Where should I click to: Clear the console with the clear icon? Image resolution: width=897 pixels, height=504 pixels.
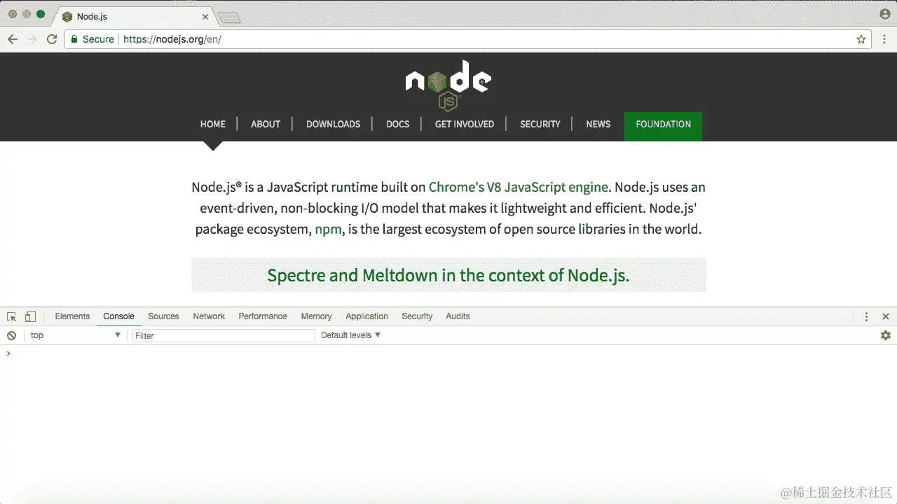(11, 335)
